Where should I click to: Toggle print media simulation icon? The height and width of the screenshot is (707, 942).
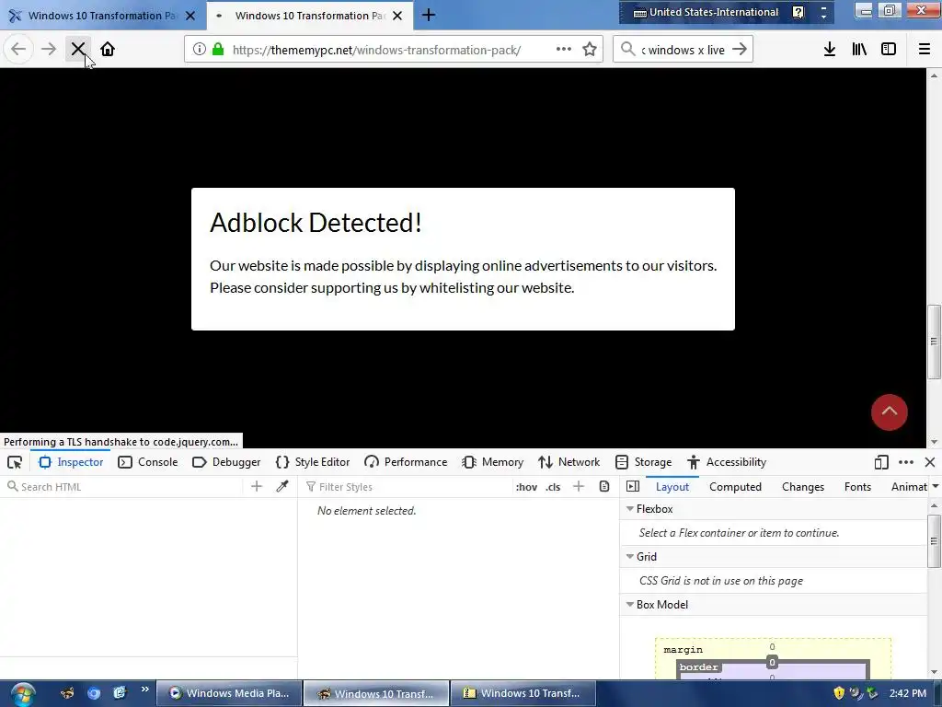coord(604,486)
